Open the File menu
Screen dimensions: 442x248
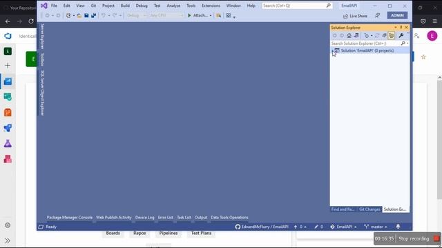54,6
